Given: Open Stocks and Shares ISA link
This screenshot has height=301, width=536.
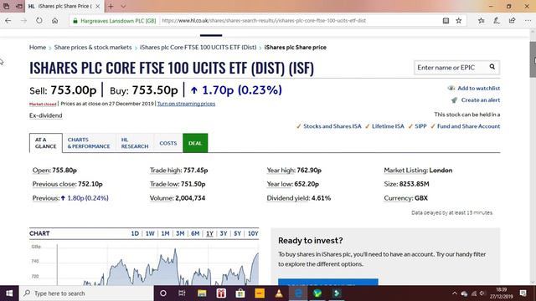Looking at the screenshot, I should click(x=332, y=126).
